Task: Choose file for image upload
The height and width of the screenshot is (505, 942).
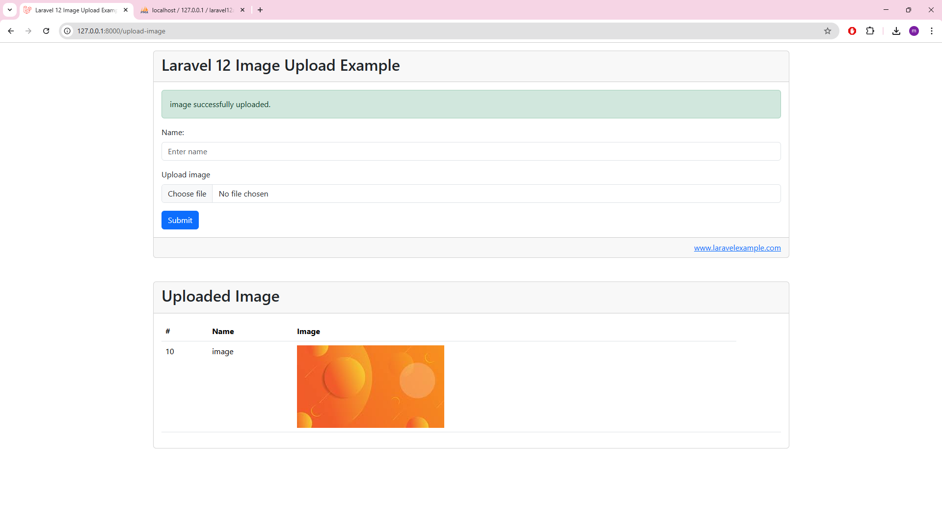Action: (187, 194)
